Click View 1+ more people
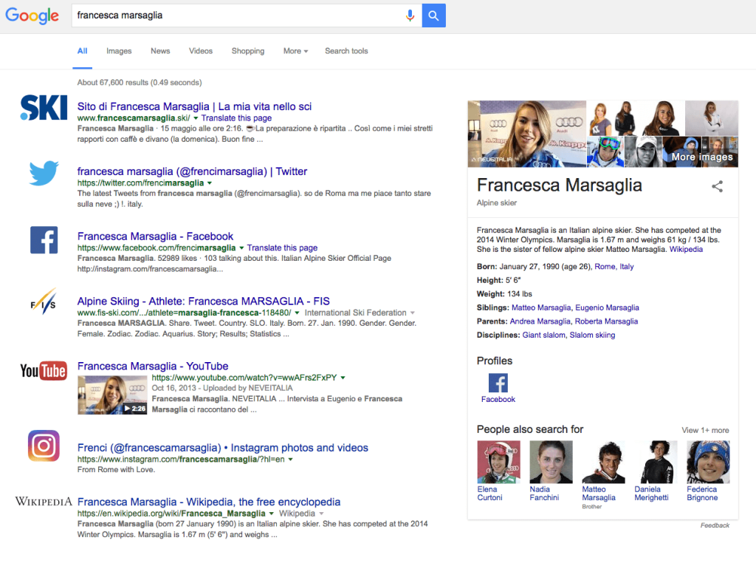 (705, 431)
